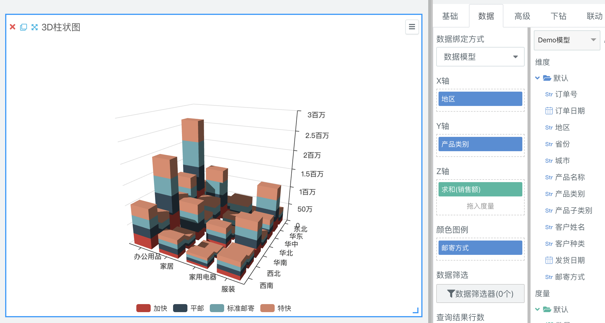Expand 3D柱状图 to fullscreen
The image size is (605, 323).
pos(34,27)
